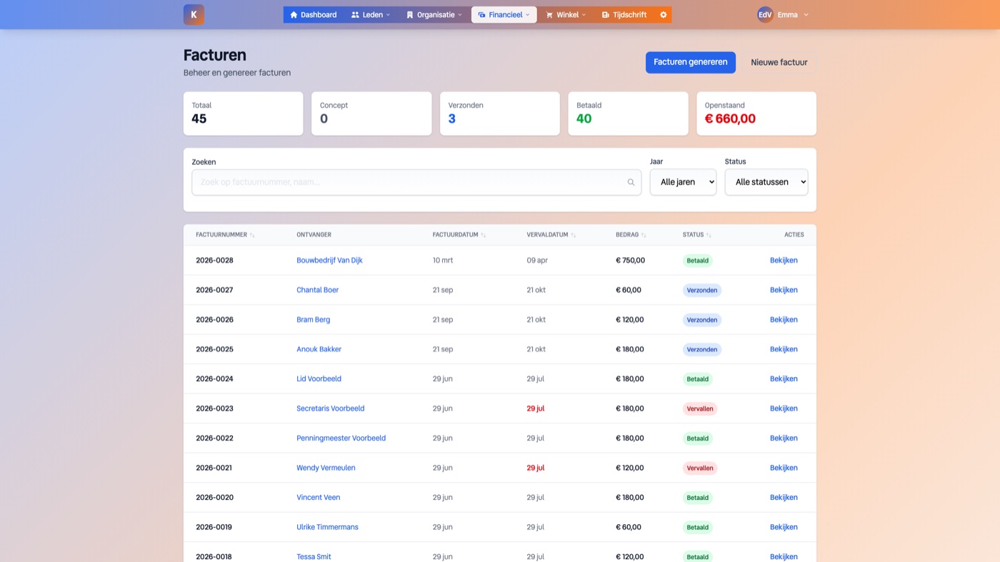Click Bekijken for invoice 2026-0020
The width and height of the screenshot is (1000, 562).
pos(784,498)
